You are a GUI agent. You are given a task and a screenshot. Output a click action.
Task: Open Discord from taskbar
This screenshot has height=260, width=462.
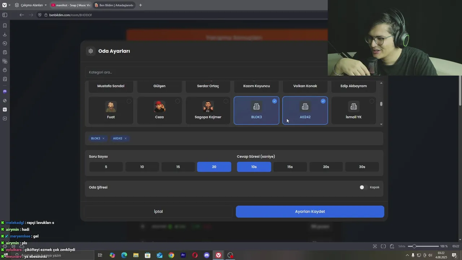pyautogui.click(x=206, y=255)
